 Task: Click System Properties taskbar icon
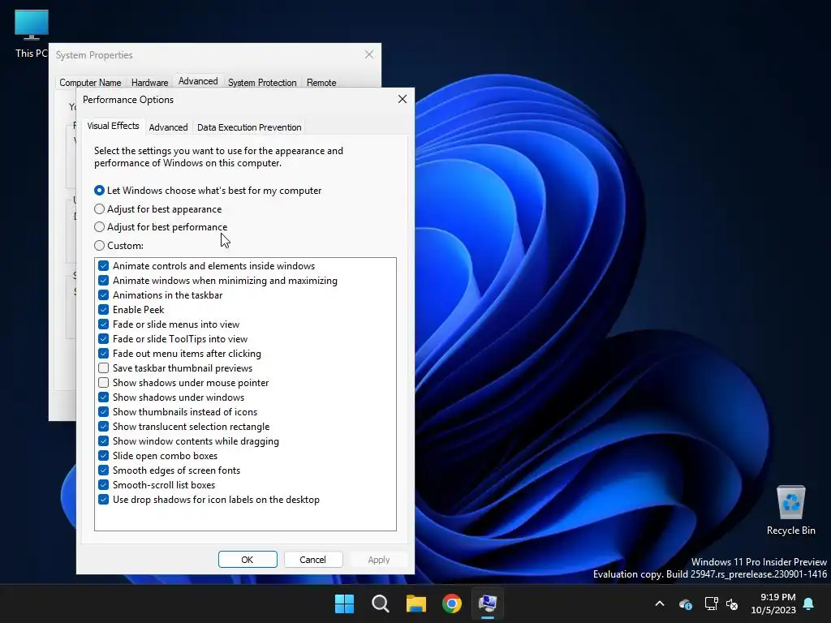(488, 604)
